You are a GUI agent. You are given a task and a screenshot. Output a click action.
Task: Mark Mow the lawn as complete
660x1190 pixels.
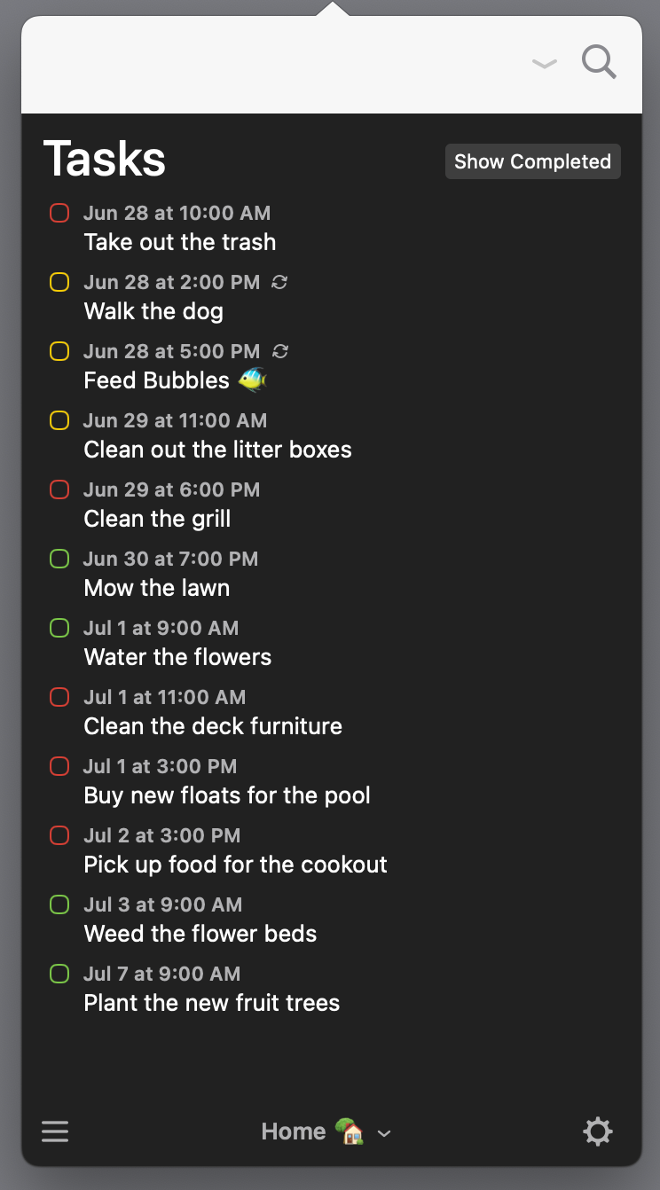pyautogui.click(x=59, y=560)
